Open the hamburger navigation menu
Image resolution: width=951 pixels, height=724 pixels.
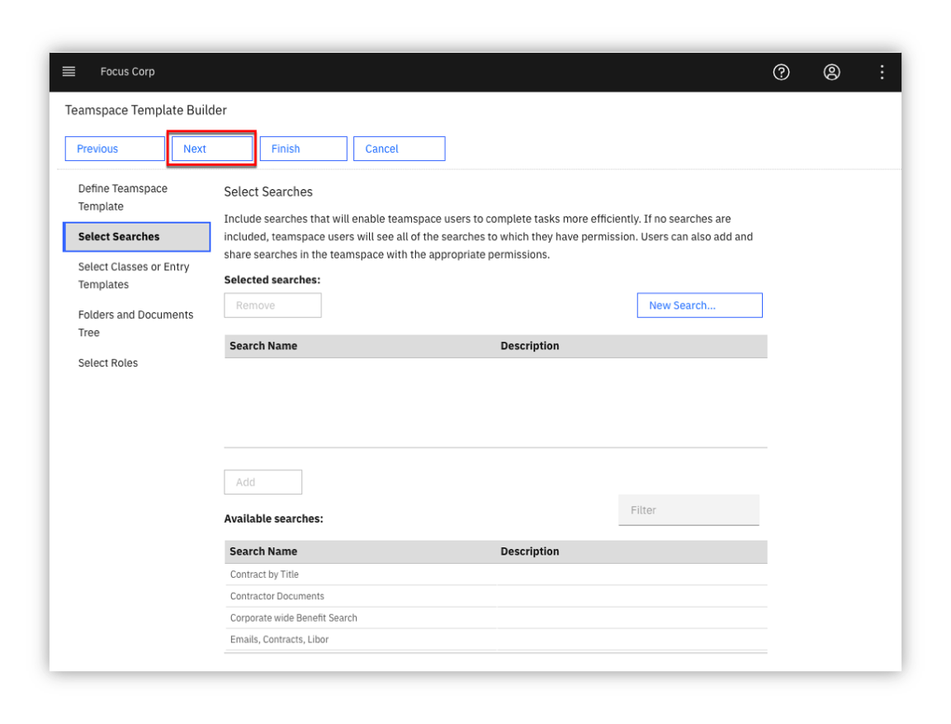(69, 72)
